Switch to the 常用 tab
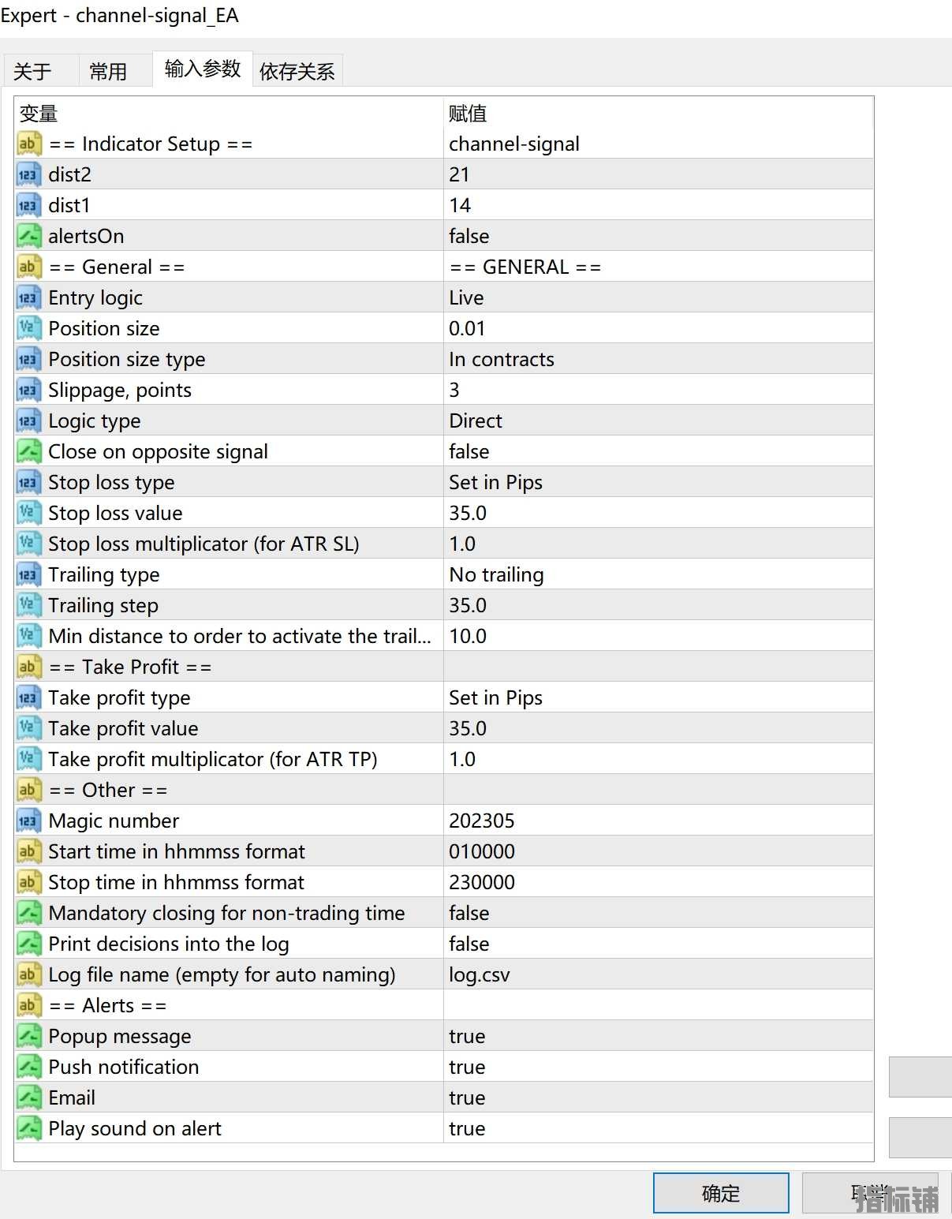 (108, 72)
